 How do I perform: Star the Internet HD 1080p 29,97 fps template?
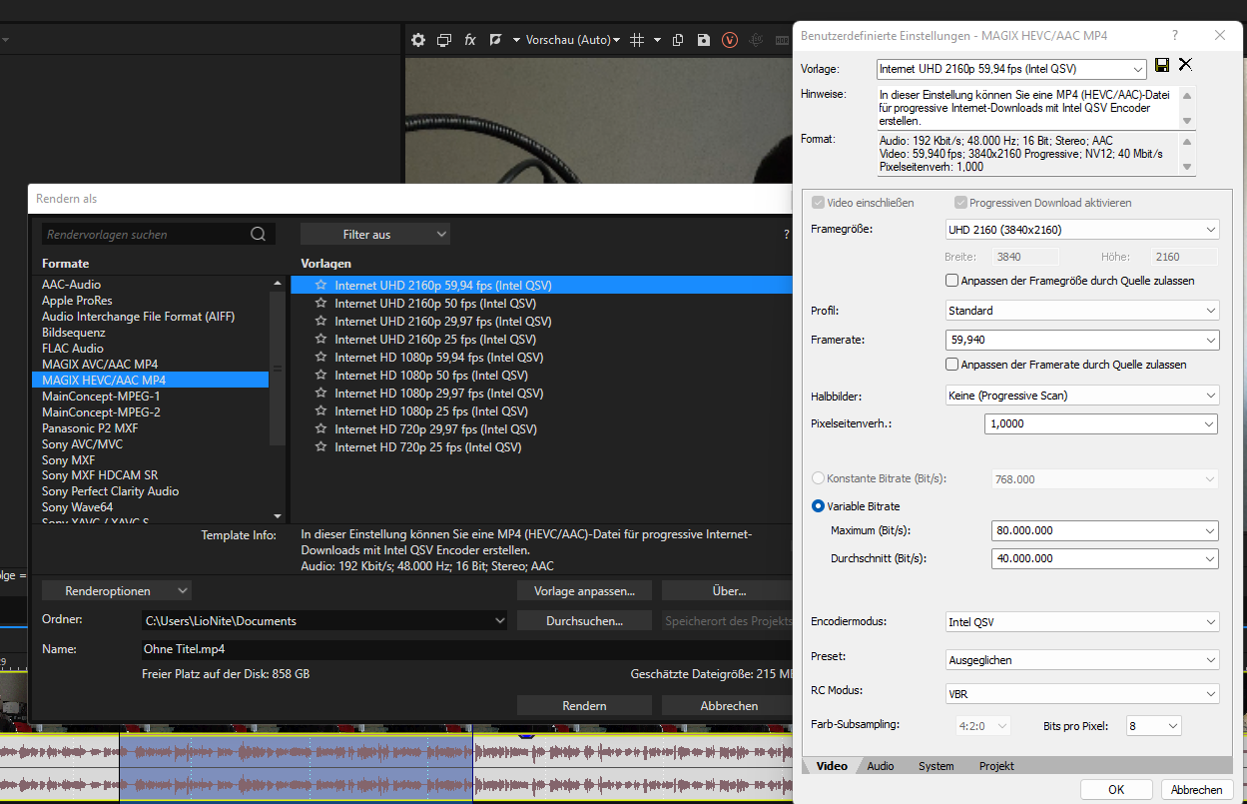pyautogui.click(x=320, y=393)
